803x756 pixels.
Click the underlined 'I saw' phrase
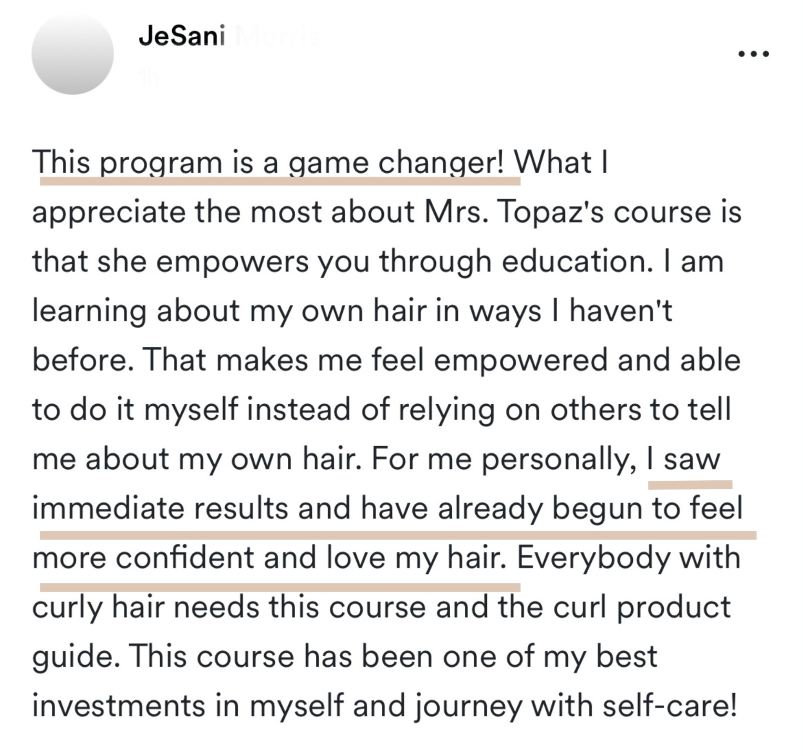tap(683, 459)
